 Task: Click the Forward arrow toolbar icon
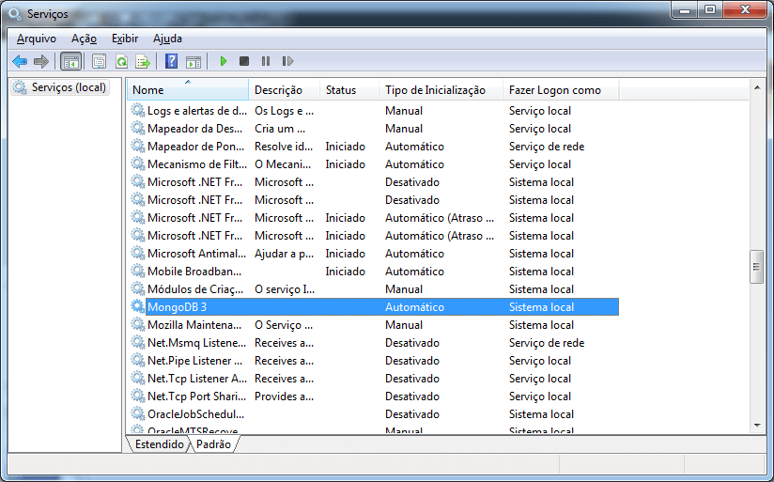(41, 62)
